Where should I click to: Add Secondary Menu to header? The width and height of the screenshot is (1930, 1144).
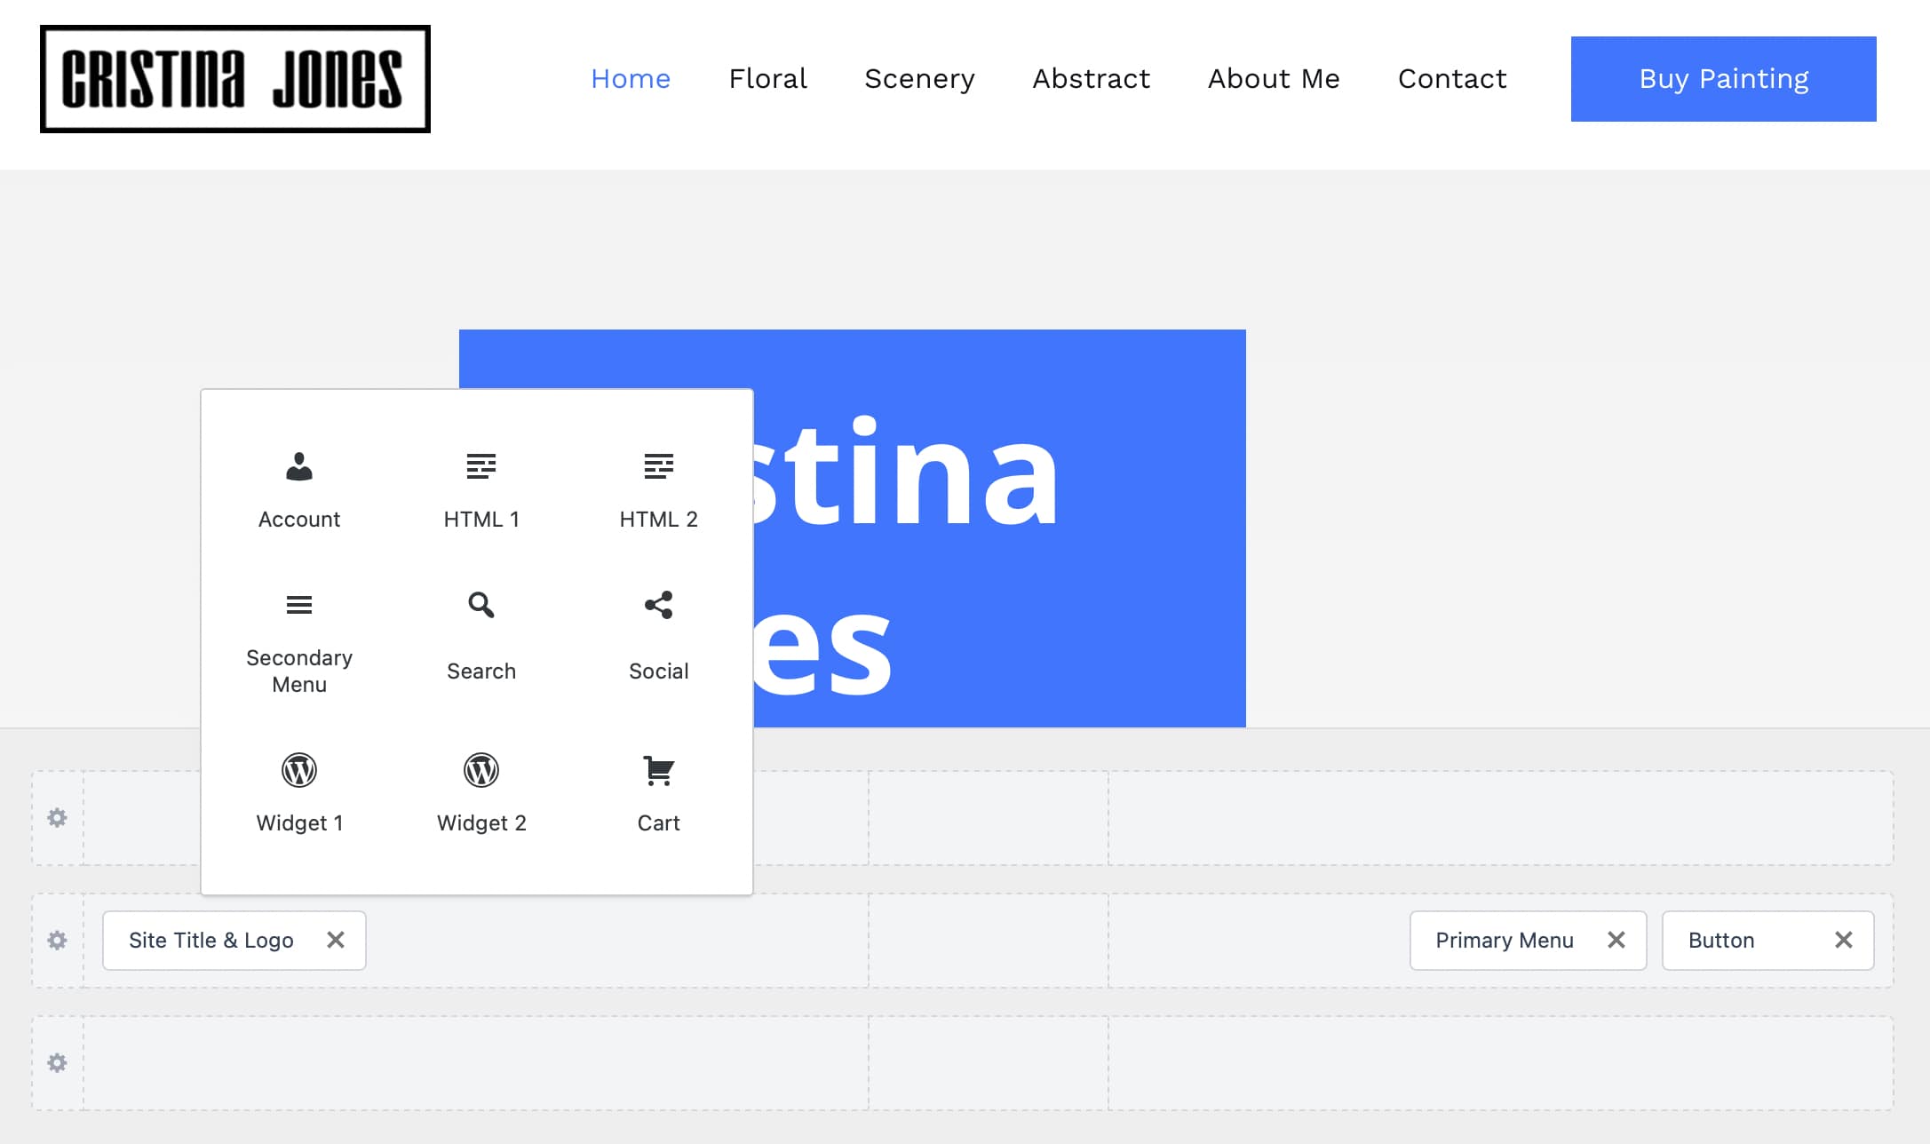[x=299, y=642]
